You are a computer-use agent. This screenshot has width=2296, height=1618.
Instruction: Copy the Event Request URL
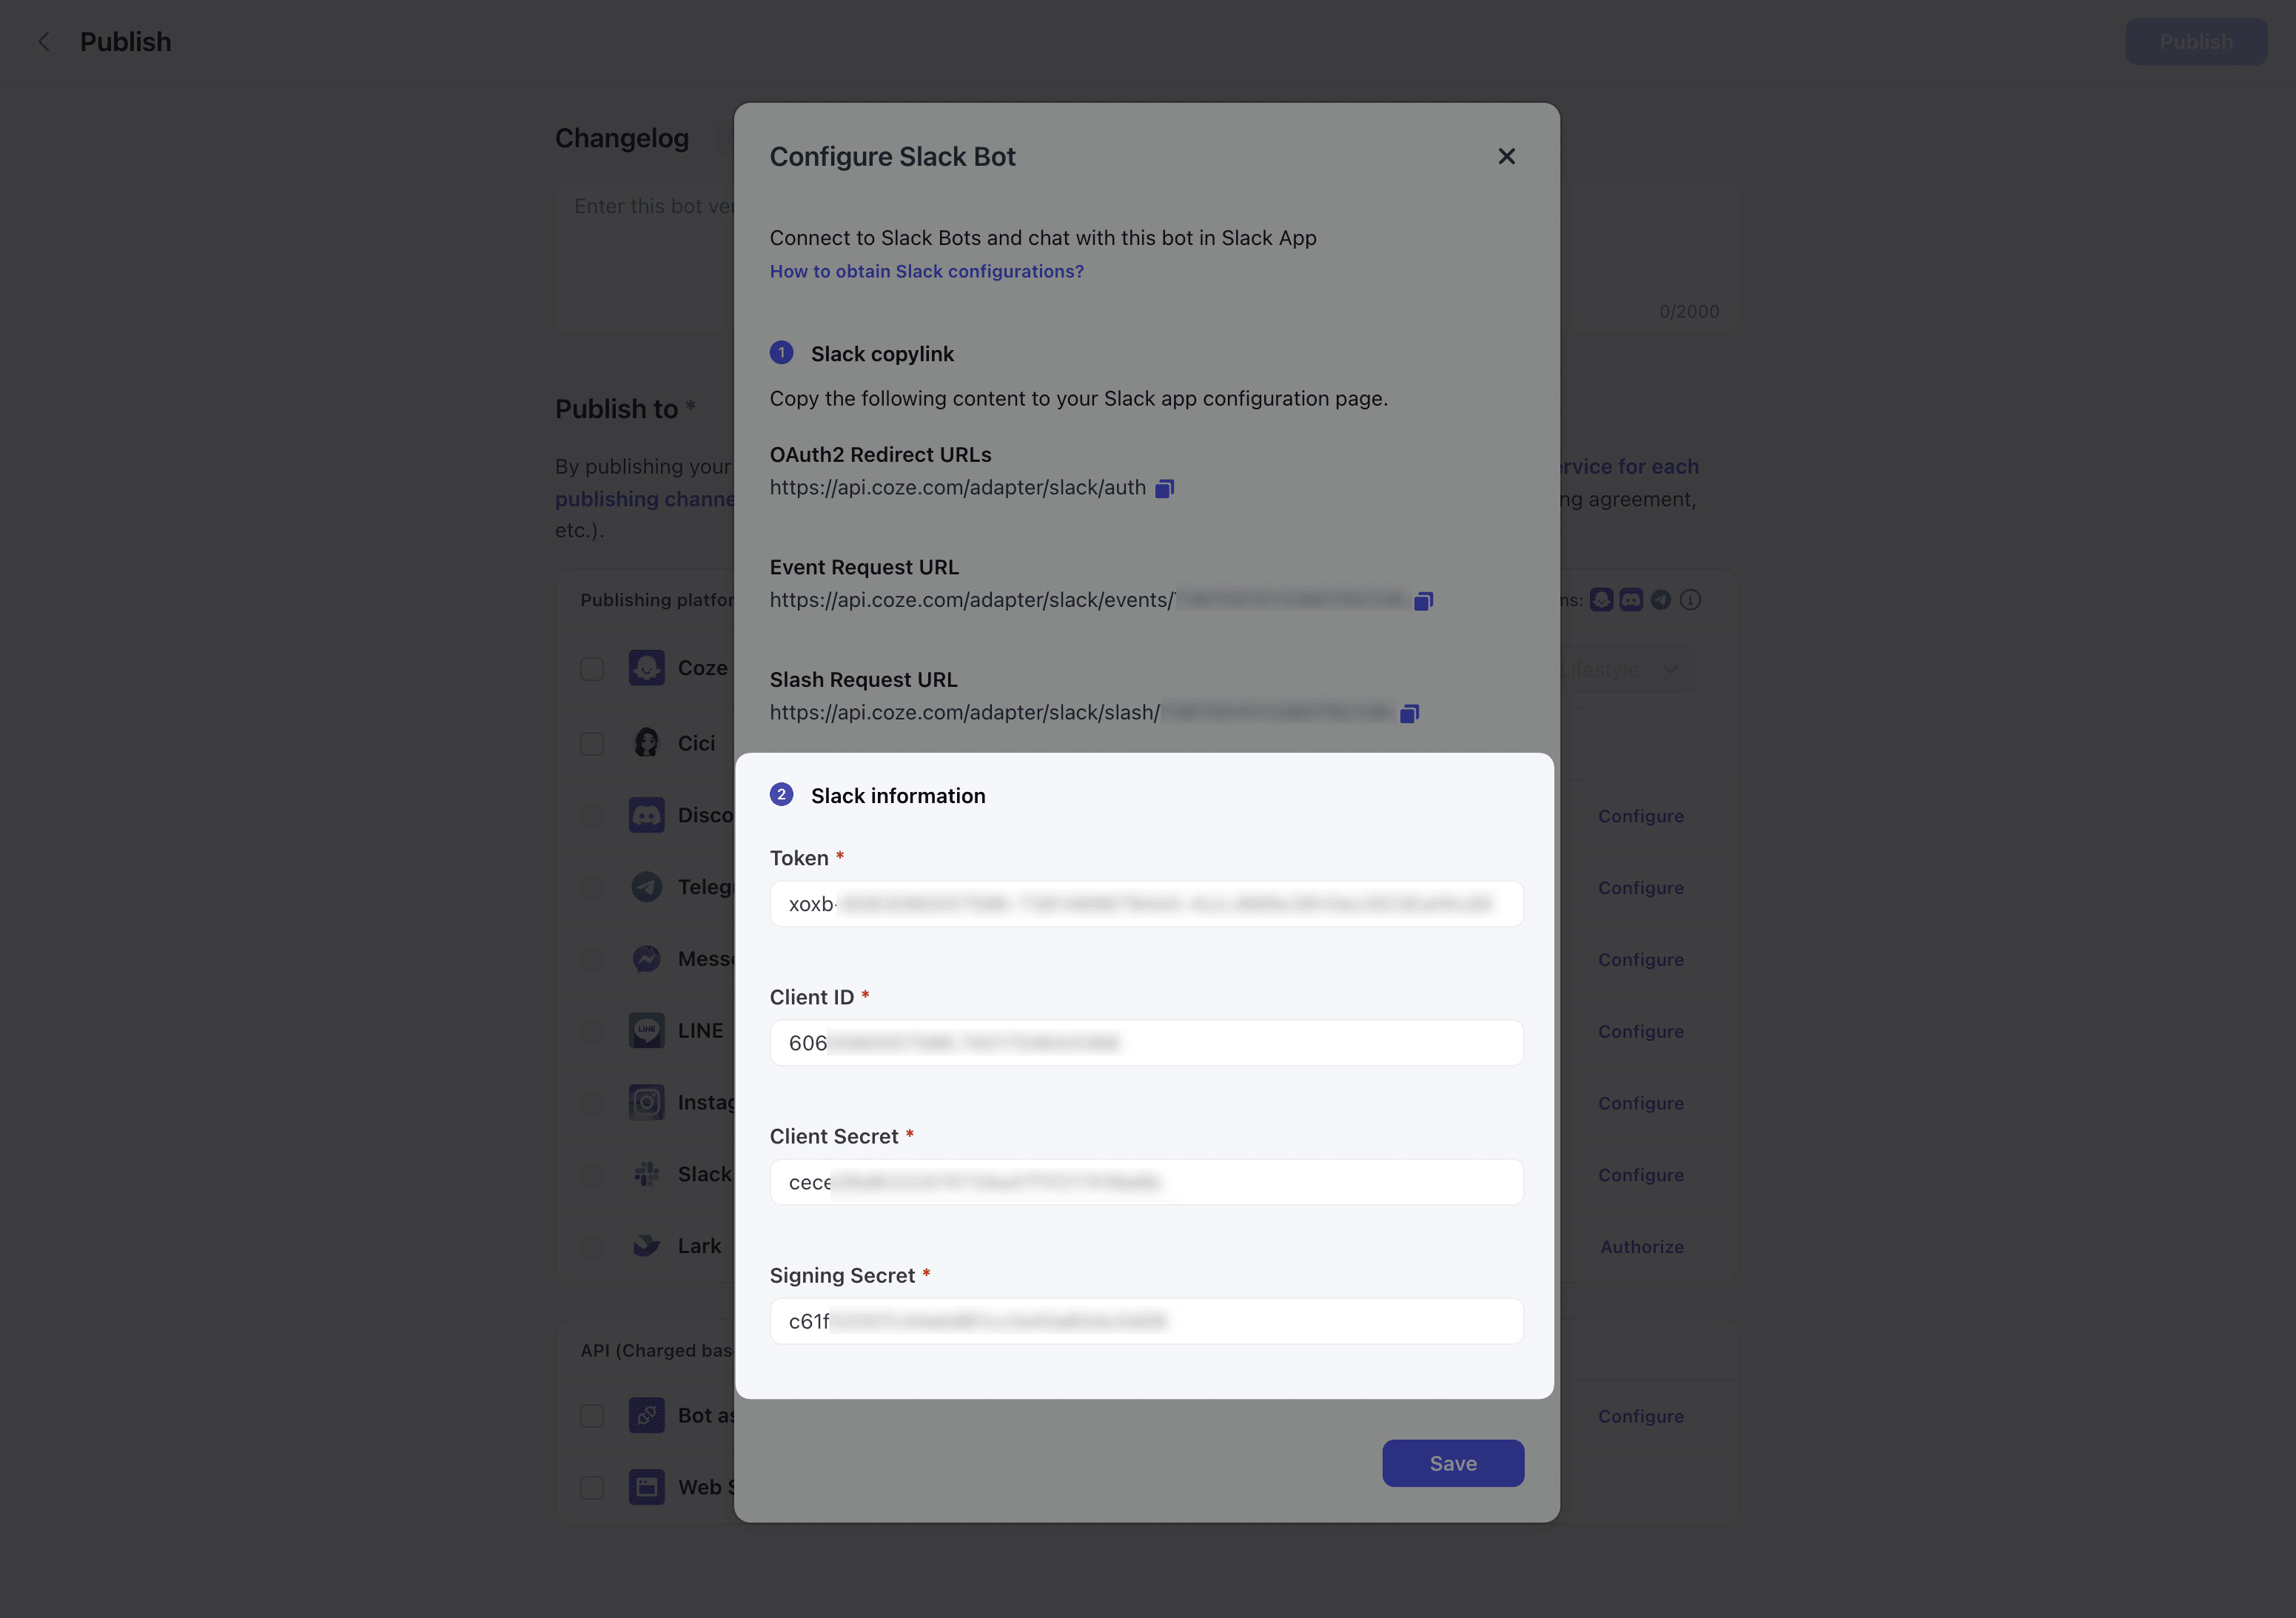click(1423, 601)
